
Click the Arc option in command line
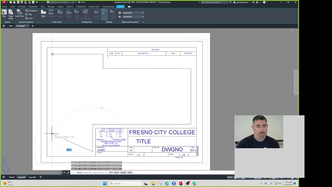(x=111, y=172)
